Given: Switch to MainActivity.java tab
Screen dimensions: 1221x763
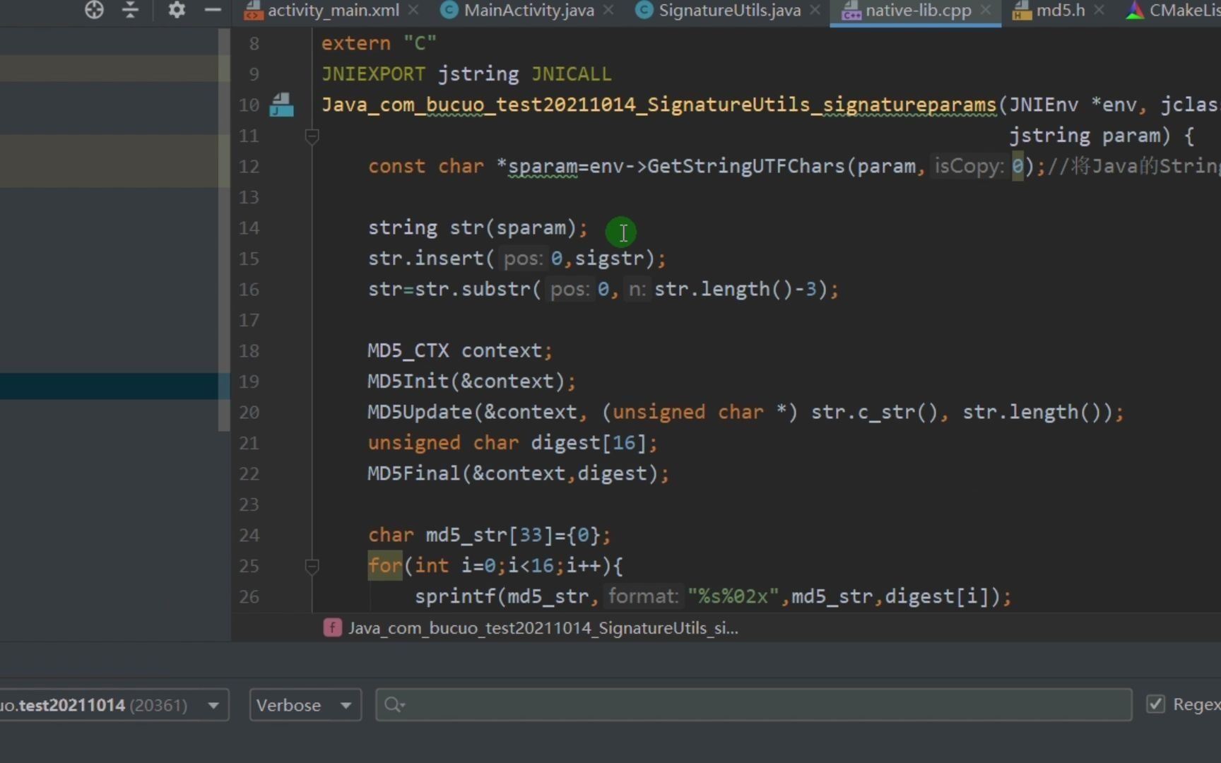Looking at the screenshot, I should [529, 11].
